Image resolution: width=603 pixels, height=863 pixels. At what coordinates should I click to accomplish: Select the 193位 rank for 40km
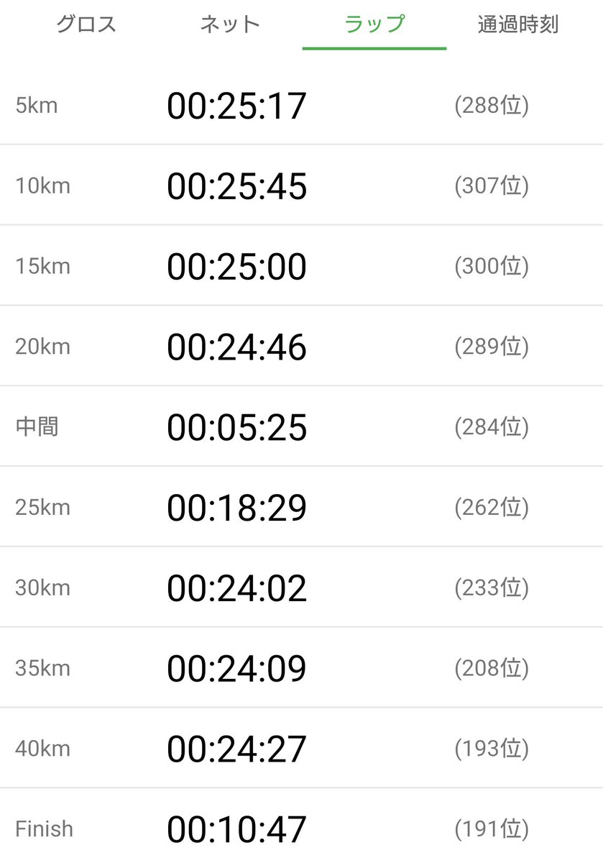tap(492, 749)
